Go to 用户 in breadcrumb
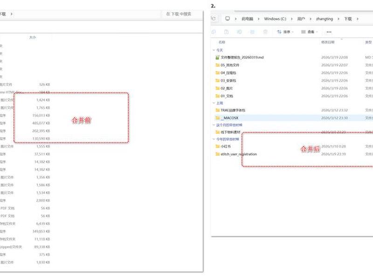The height and width of the screenshot is (279, 373). (301, 19)
